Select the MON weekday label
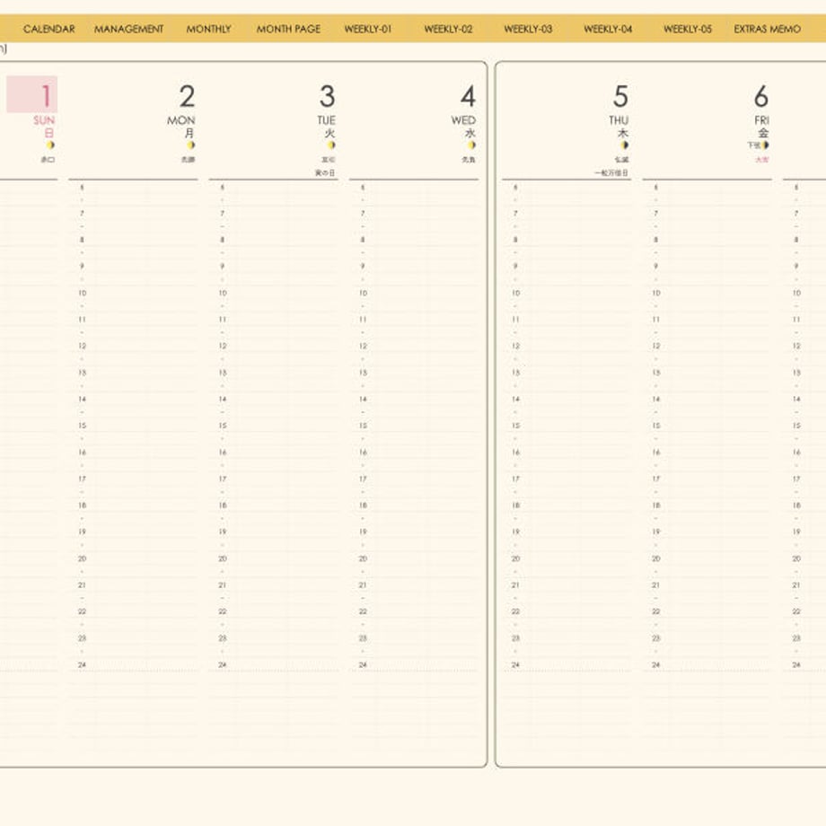The height and width of the screenshot is (826, 826). [x=180, y=120]
